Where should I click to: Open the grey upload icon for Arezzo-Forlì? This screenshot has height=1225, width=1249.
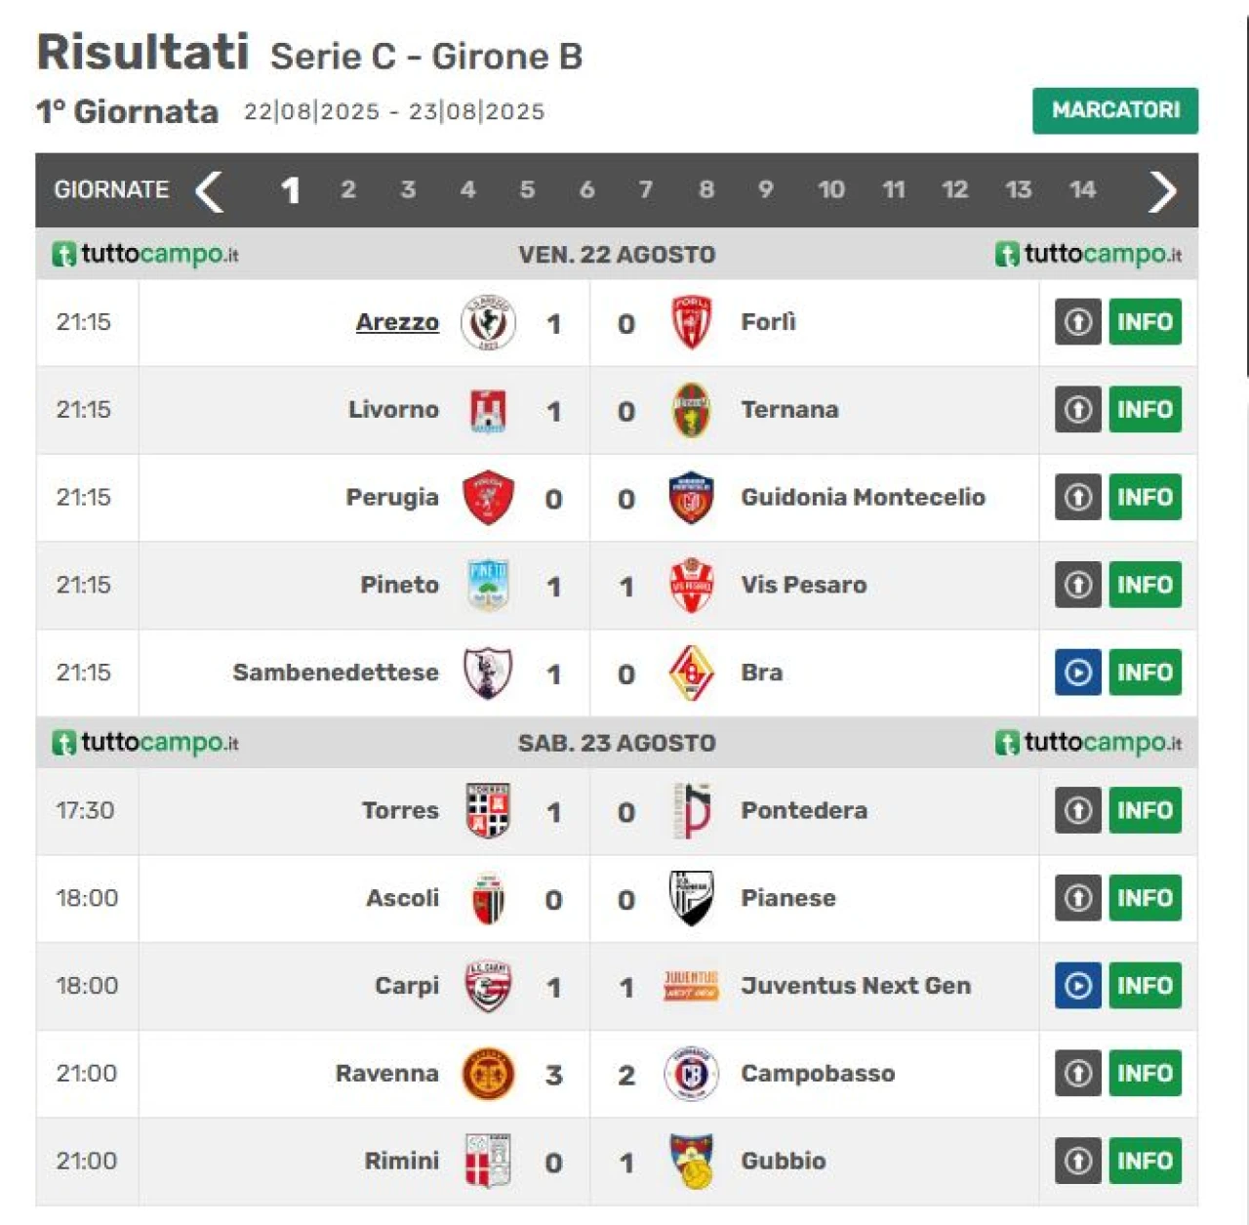coord(1077,322)
